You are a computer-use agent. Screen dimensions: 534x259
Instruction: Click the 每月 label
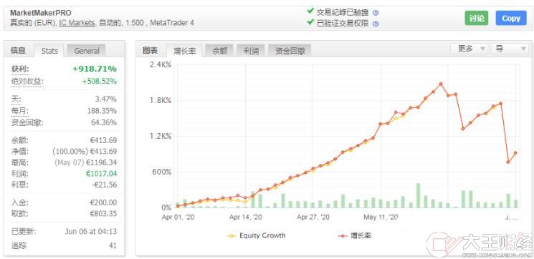coord(20,111)
